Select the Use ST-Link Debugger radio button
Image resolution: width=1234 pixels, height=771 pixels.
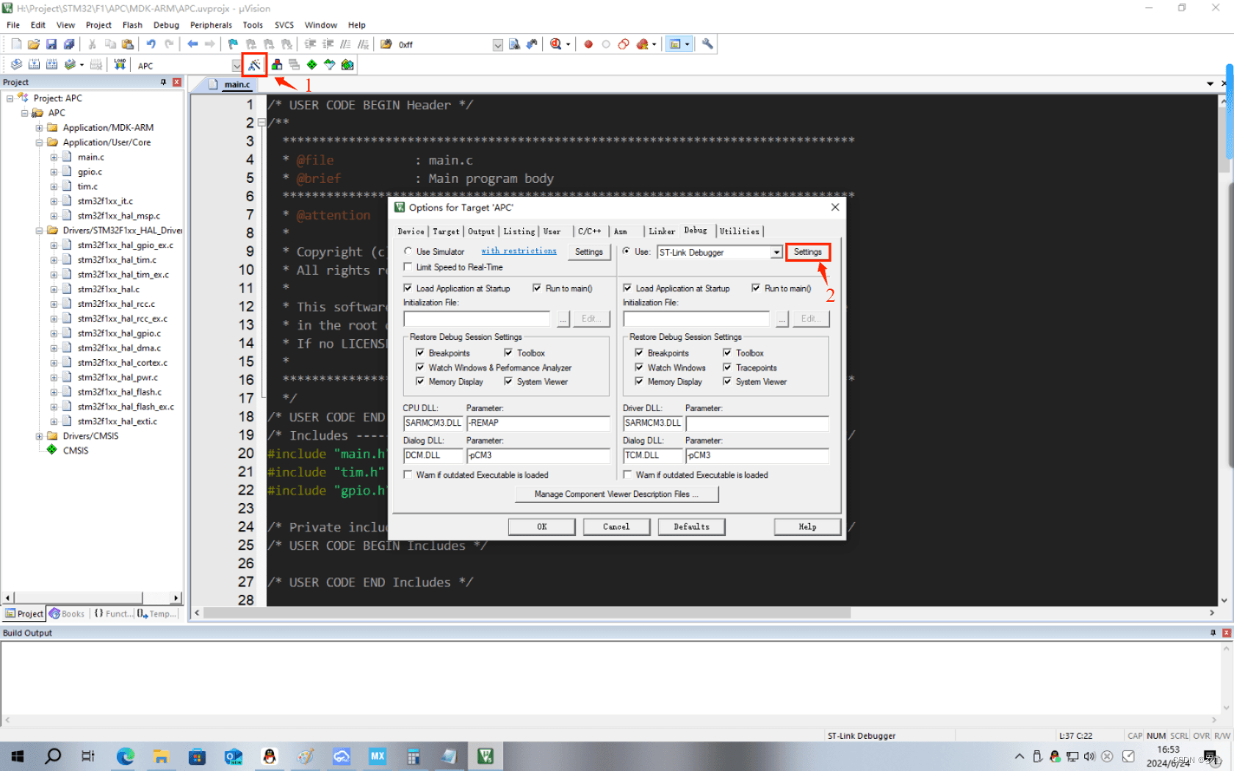click(627, 251)
